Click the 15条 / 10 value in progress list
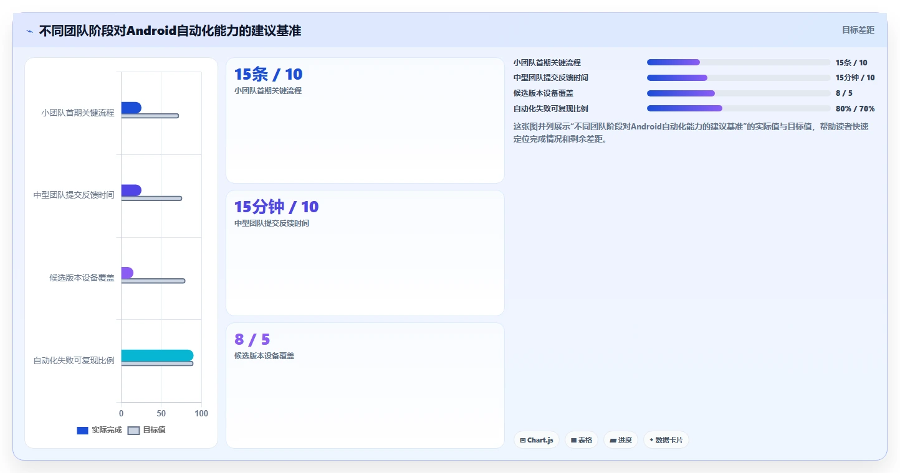 [851, 62]
